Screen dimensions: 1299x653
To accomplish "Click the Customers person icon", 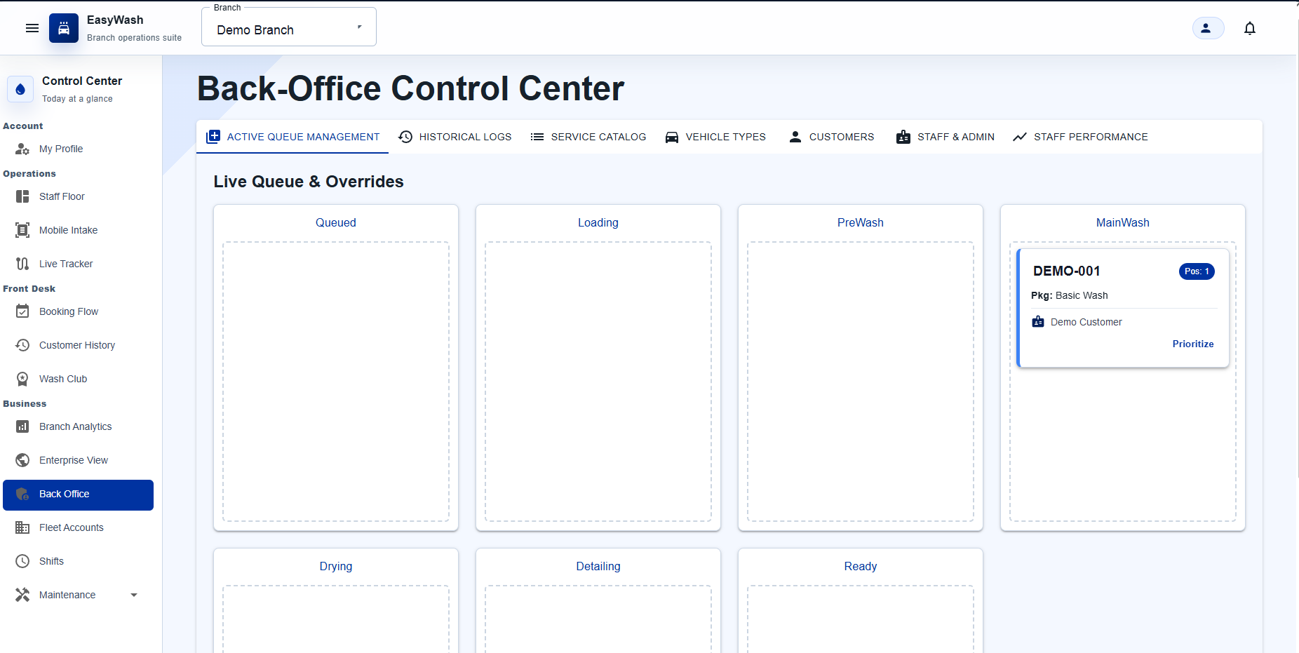I will (x=795, y=137).
